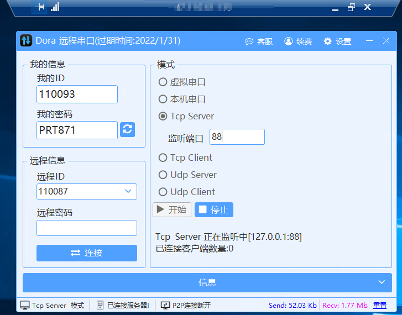Close the Dora 远程串口 window
The height and width of the screenshot is (315, 402).
pos(386,41)
